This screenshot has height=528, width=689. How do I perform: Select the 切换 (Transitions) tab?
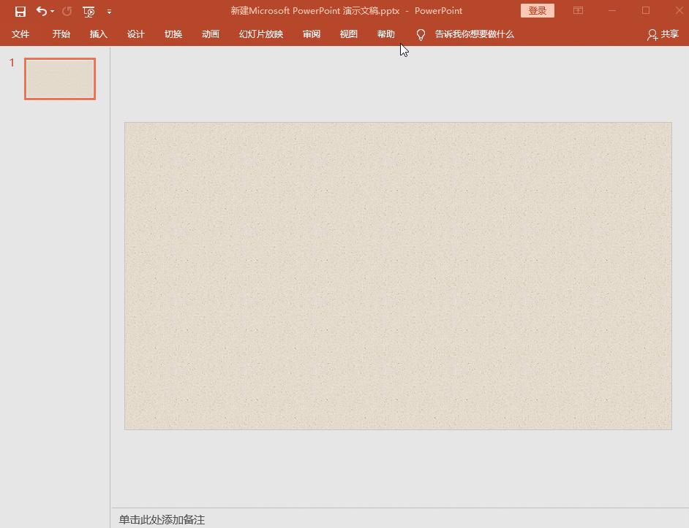click(x=173, y=34)
